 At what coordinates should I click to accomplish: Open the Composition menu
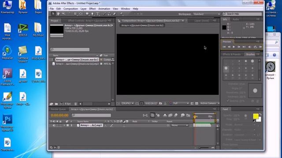click(70, 9)
